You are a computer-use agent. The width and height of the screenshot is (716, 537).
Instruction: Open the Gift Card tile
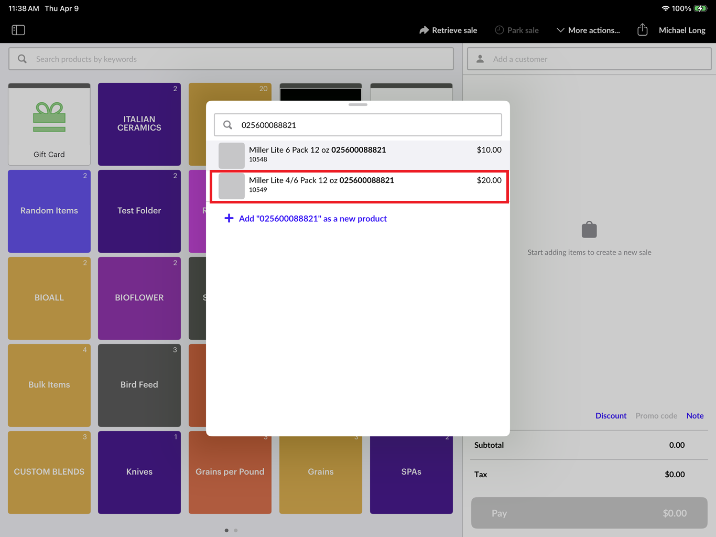[x=49, y=124]
